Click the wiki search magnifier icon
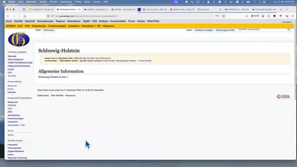Screen dimensions: 297x167 (x=289, y=30)
